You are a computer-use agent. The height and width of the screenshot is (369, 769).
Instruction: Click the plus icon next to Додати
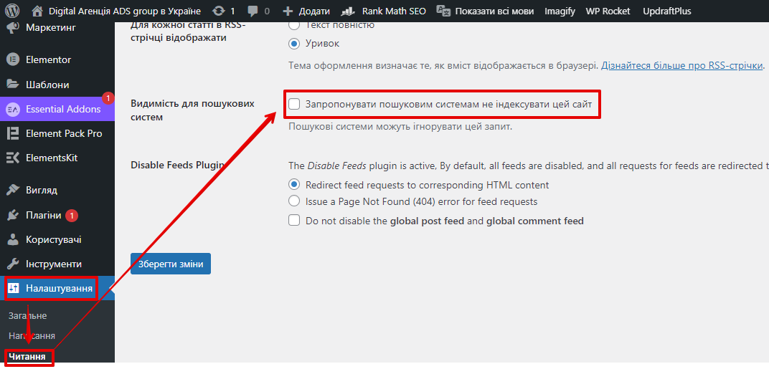[x=288, y=11]
